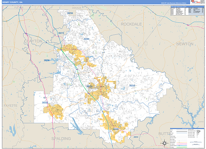Click the "HENRY COUNTY, GA" map title
This screenshot has height=149, width=206.
tap(12, 2)
